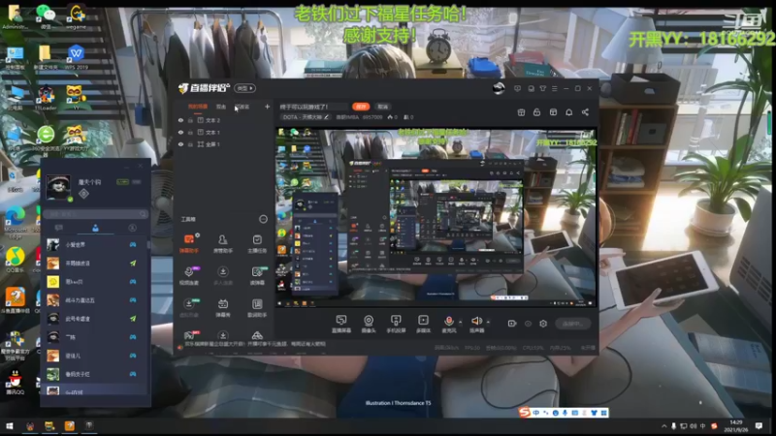
Task: Open the 腾讯QQ desktop icon
Action: [x=15, y=382]
